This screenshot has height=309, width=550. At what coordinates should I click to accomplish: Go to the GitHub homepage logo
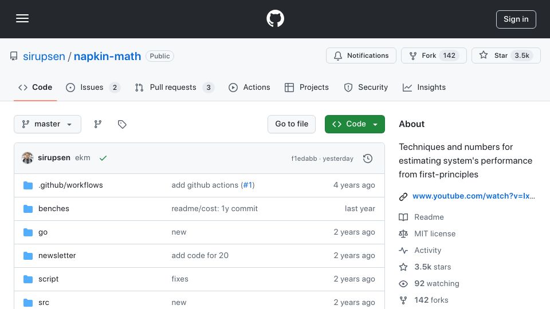275,18
